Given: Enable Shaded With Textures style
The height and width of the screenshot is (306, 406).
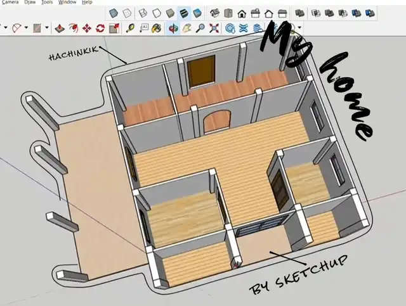Looking at the screenshot, I should 184,13.
